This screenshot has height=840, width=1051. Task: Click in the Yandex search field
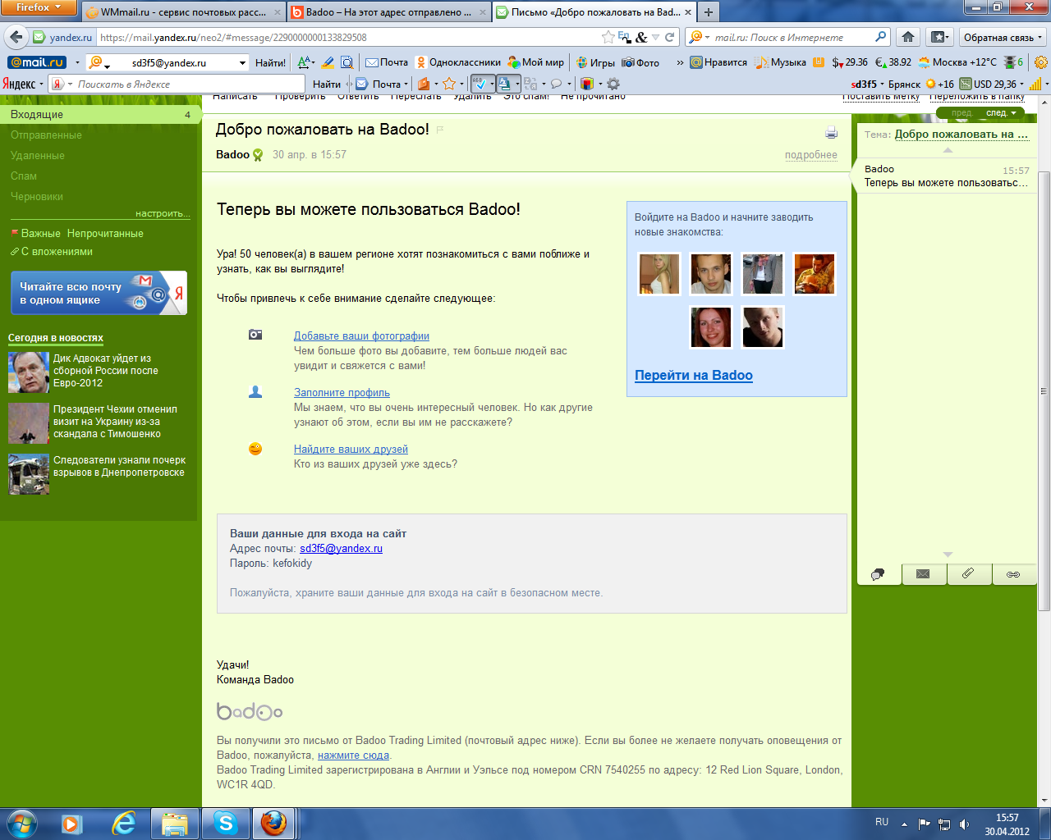coord(187,84)
